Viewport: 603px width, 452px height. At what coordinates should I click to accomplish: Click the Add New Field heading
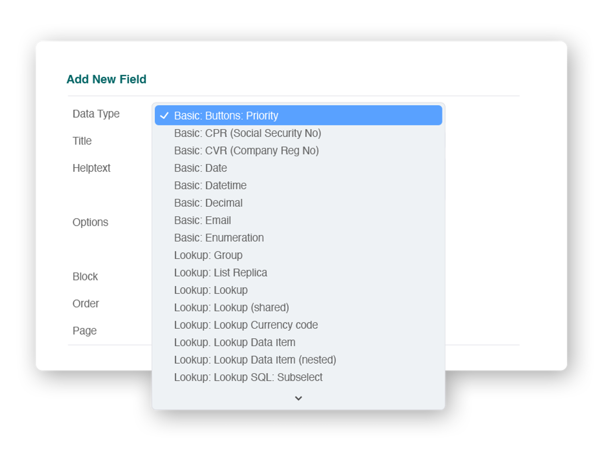pos(106,79)
